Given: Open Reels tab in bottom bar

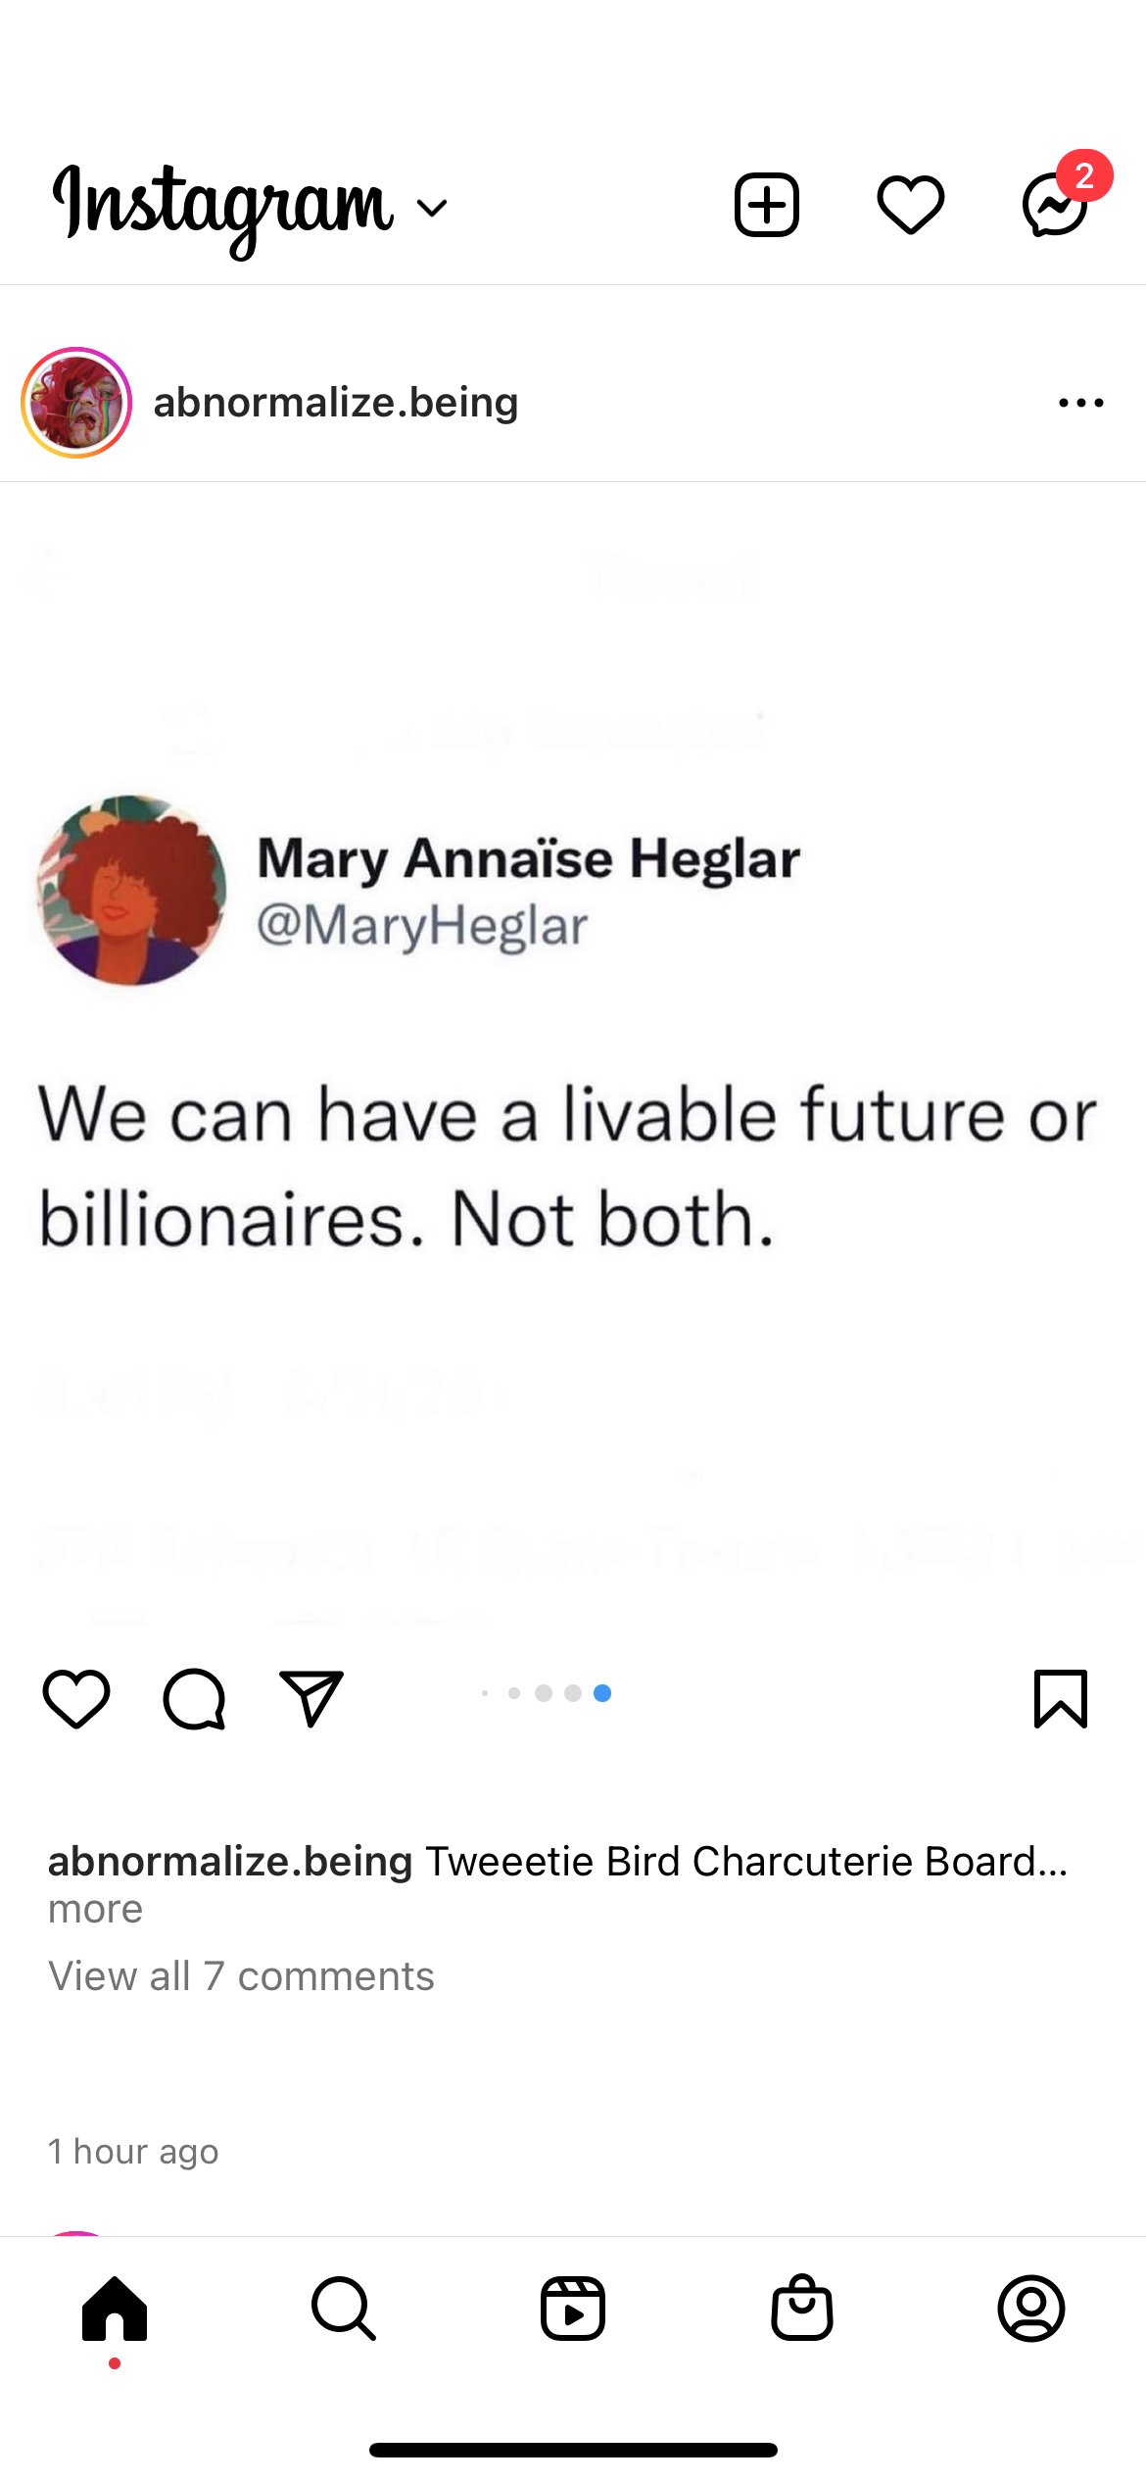Looking at the screenshot, I should coord(573,2308).
